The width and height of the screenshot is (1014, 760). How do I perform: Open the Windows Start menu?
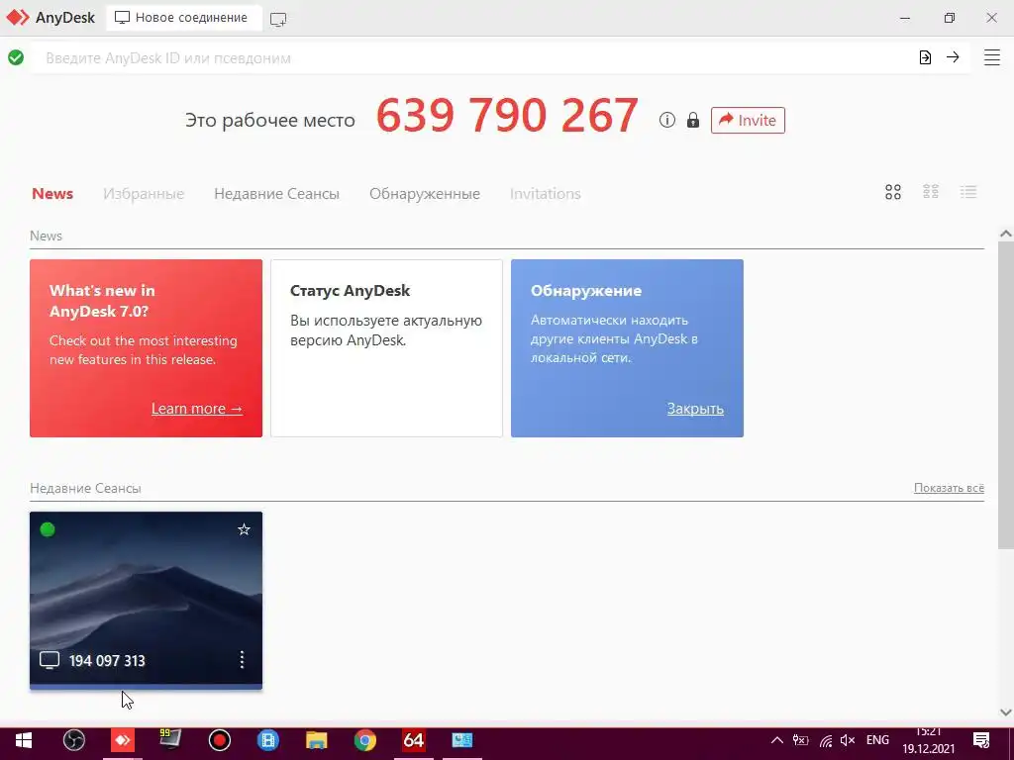[x=24, y=740]
